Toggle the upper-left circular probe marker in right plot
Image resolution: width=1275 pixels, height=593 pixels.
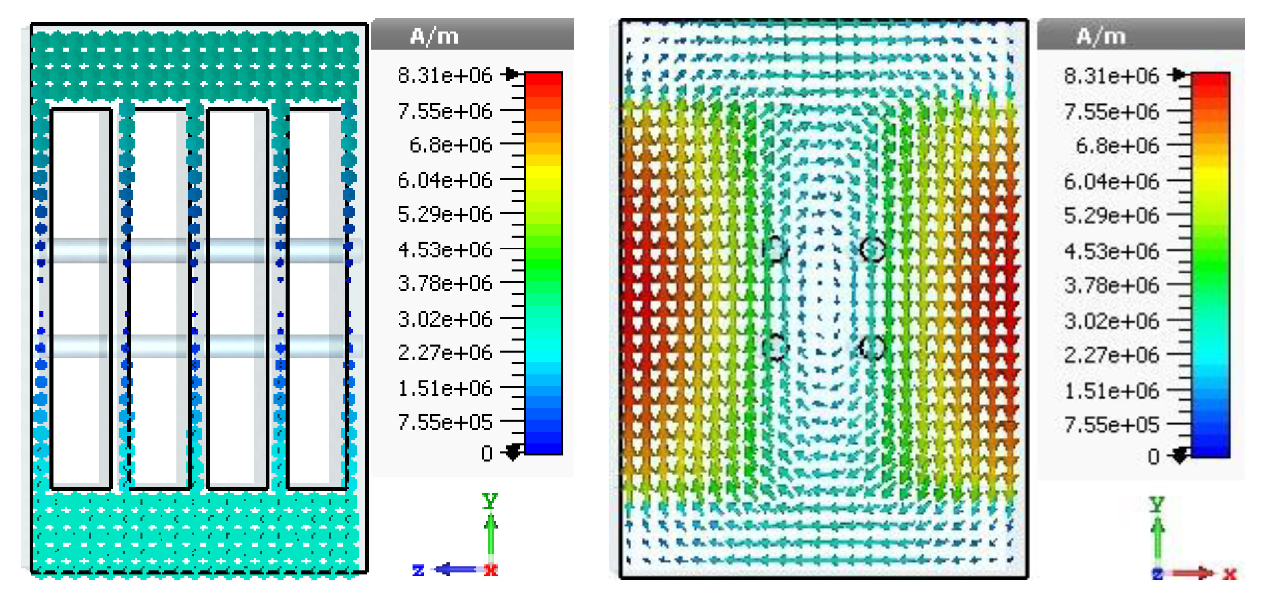776,248
